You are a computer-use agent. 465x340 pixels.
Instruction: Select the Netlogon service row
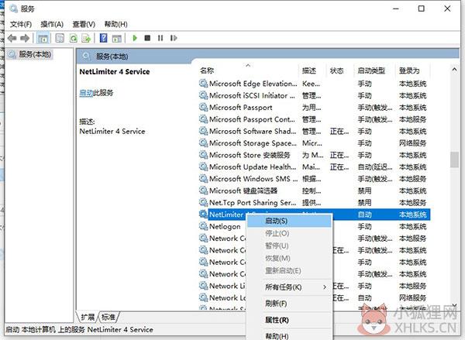(x=315, y=226)
